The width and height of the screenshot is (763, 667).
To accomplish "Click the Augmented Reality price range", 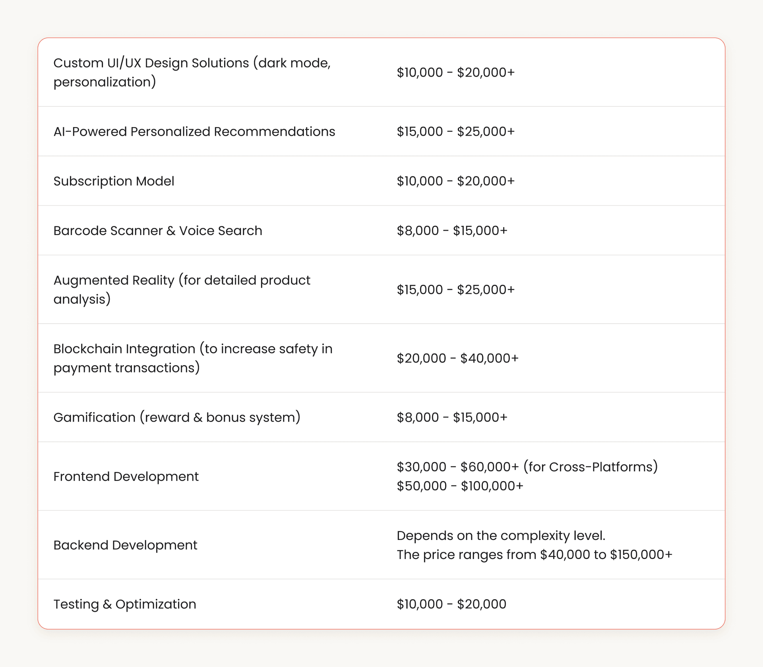I will pyautogui.click(x=455, y=289).
